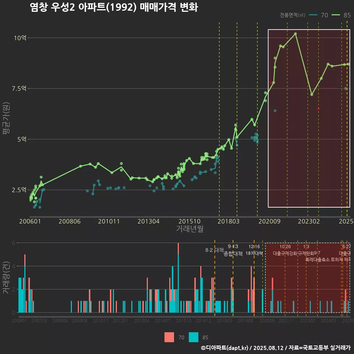
Task: Click the tallest volume bar reaching 6
Action: pos(178,278)
